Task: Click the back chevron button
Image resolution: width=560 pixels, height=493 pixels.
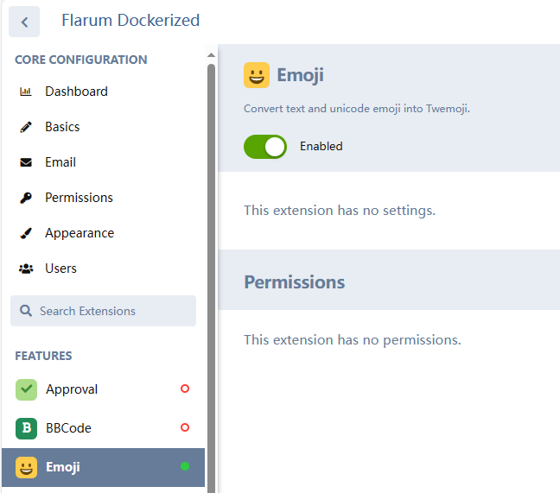Action: pyautogui.click(x=24, y=22)
